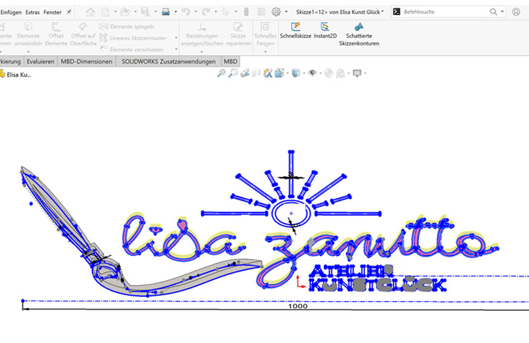Click the Schnellskizze tool icon
The image size is (529, 343).
pyautogui.click(x=295, y=27)
